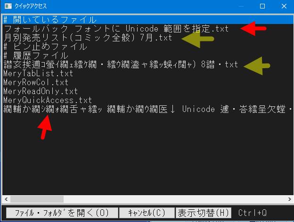Select MeryReadOnly.txt entry

pyautogui.click(x=41, y=91)
